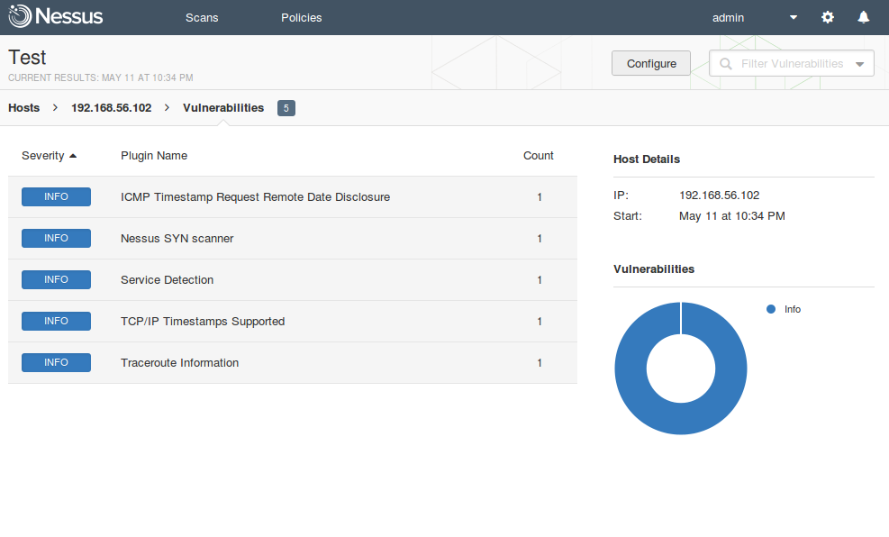The width and height of the screenshot is (889, 537).
Task: Open the Traceroute Information row
Action: click(x=293, y=362)
